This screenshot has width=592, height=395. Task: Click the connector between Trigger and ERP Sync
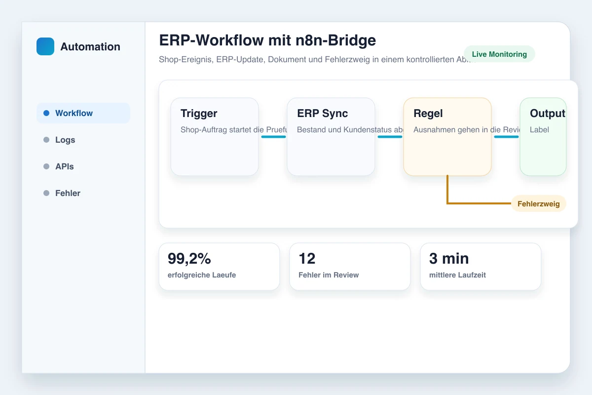(x=273, y=137)
